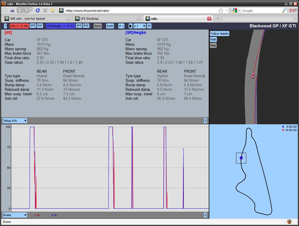Close the Setup info panel with X
Image resolution: width=299 pixels, height=226 pixels.
pyautogui.click(x=205, y=121)
